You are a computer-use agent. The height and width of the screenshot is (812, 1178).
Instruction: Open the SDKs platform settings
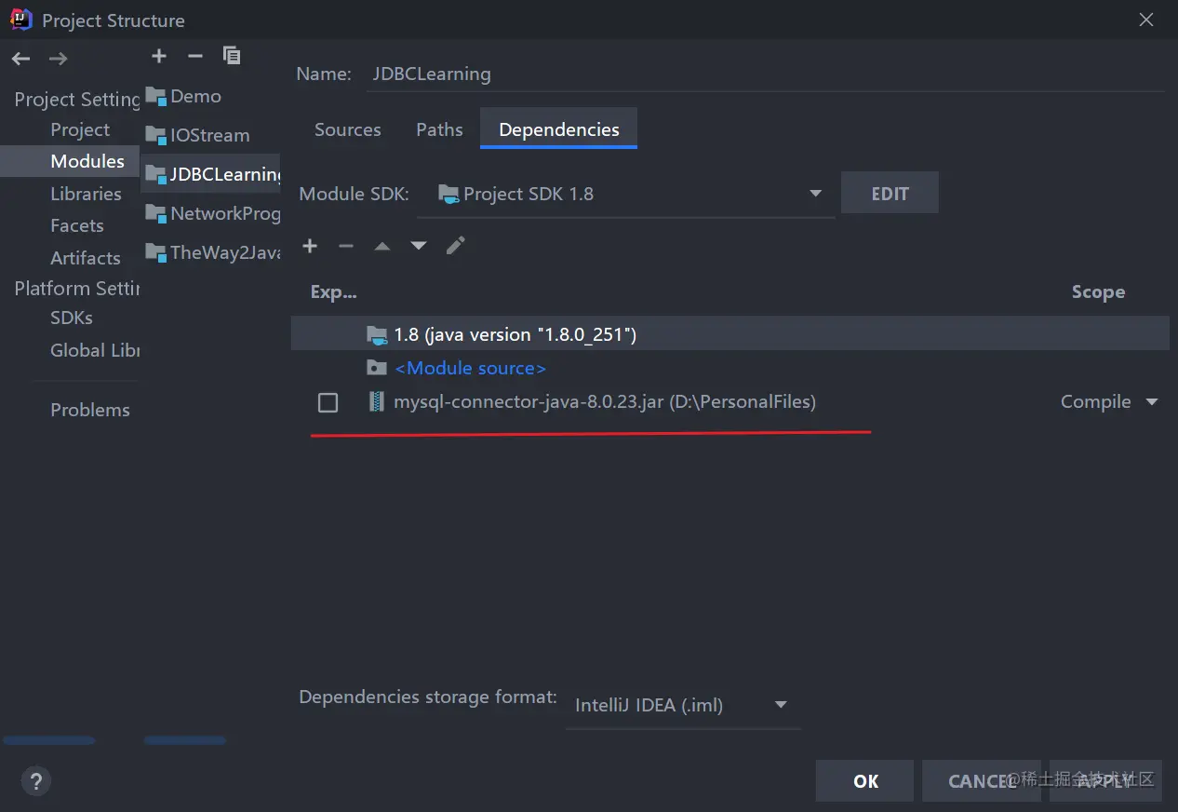pos(72,318)
